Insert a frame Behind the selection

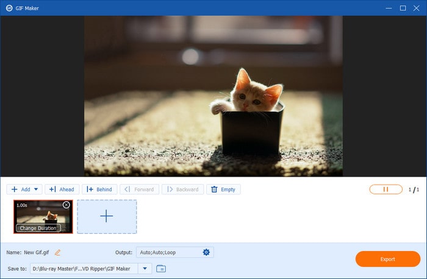(99, 189)
